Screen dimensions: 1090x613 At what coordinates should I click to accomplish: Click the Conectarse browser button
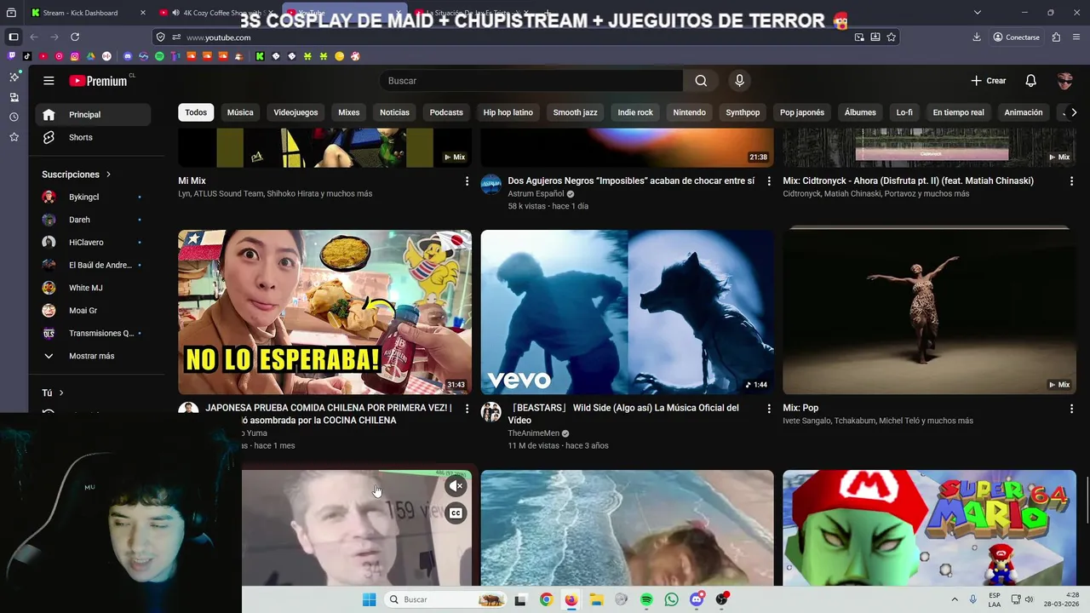tap(1016, 37)
